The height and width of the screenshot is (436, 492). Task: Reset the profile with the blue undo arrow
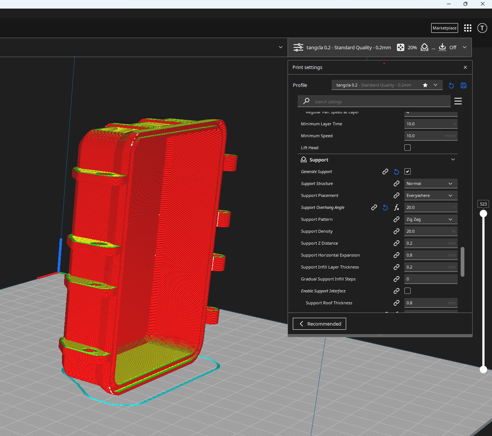(x=451, y=85)
